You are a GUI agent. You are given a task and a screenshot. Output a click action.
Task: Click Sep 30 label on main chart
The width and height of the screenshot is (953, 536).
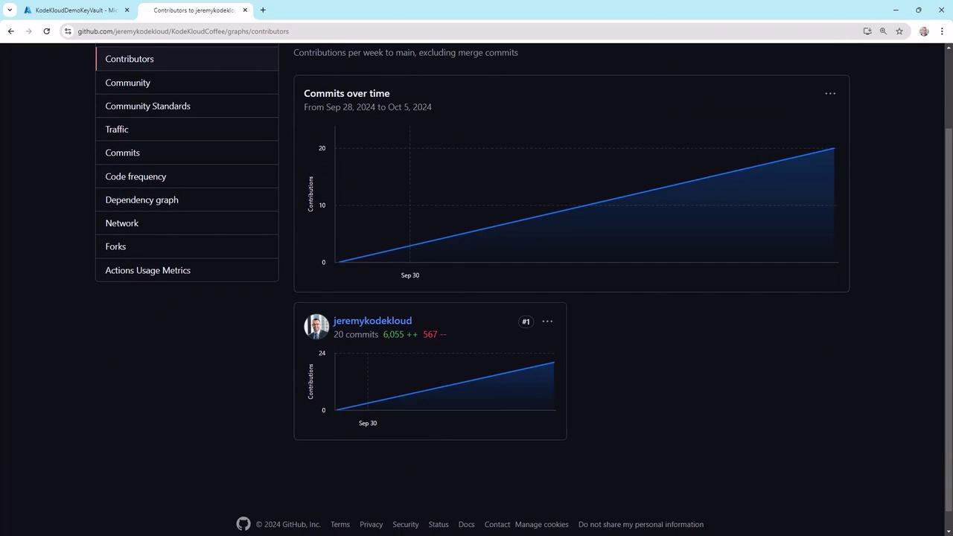[410, 275]
